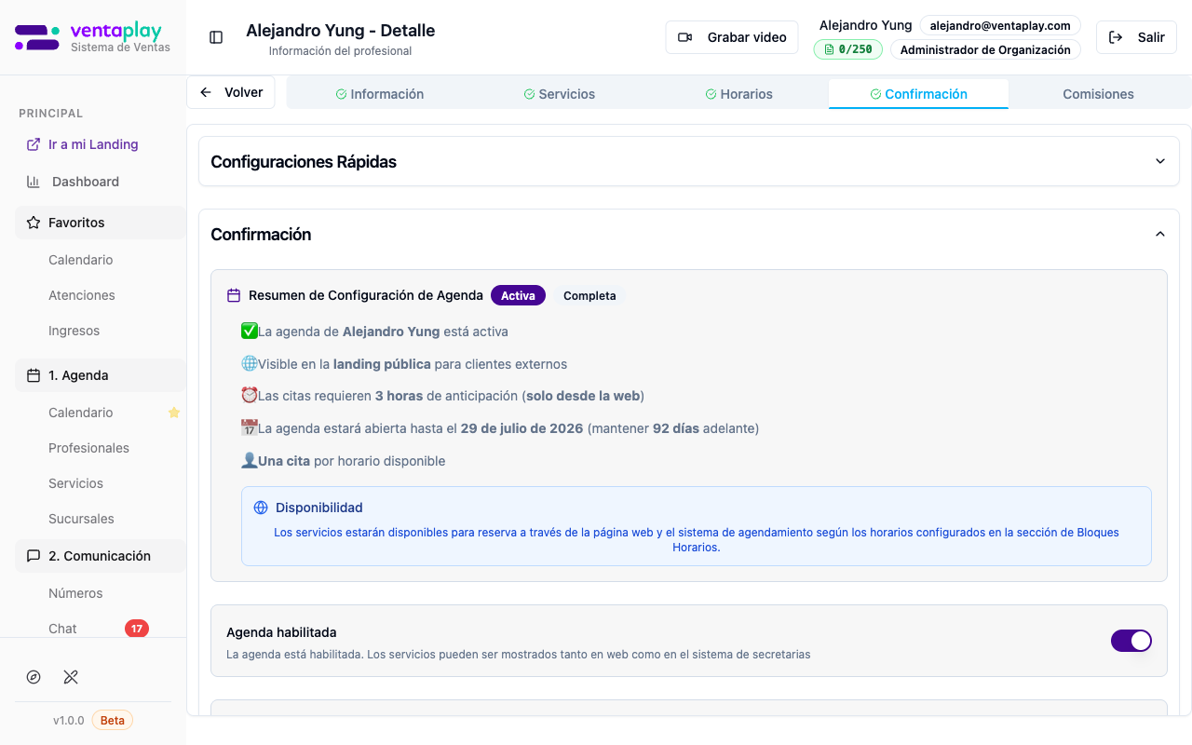The image size is (1192, 745).
Task: Switch to the Comisiones tab
Action: click(1098, 94)
